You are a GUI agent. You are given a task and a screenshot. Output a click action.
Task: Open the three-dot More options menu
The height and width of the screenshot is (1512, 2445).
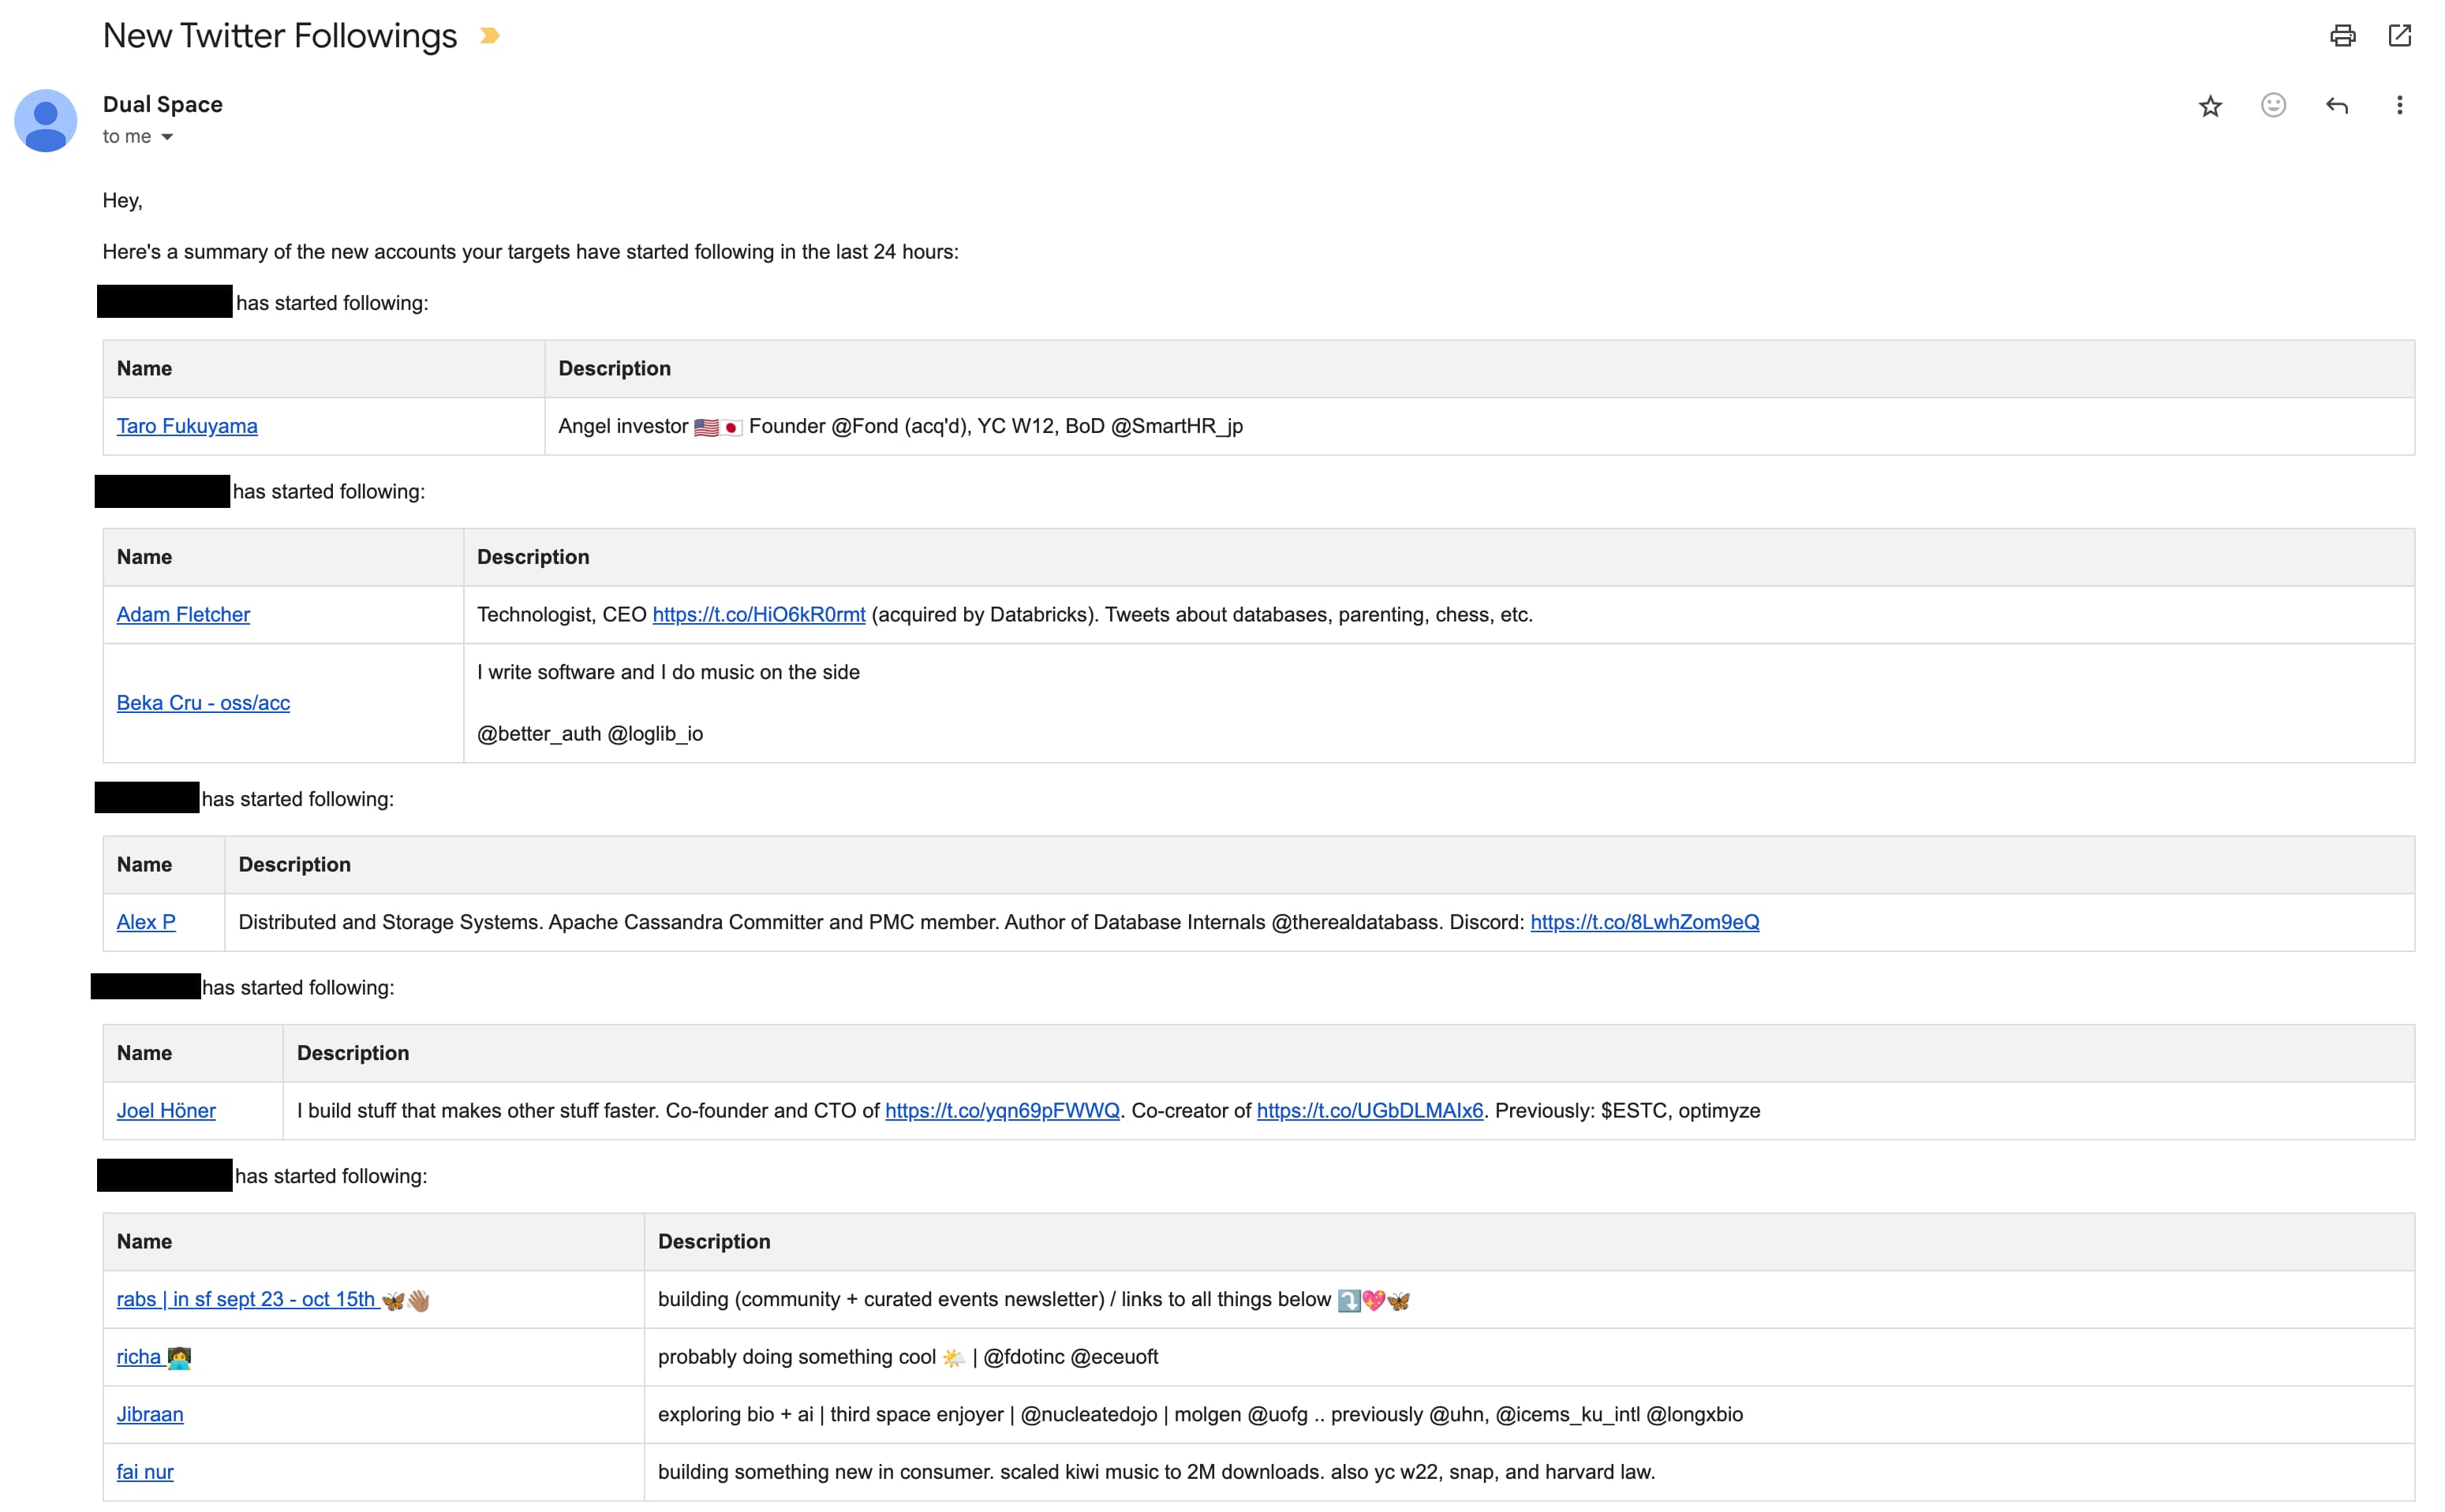(x=2399, y=105)
